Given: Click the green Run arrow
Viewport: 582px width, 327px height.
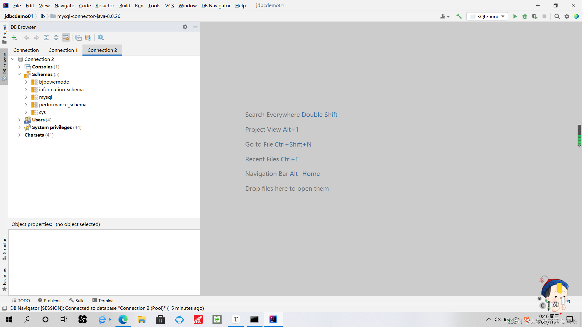Looking at the screenshot, I should [x=515, y=16].
